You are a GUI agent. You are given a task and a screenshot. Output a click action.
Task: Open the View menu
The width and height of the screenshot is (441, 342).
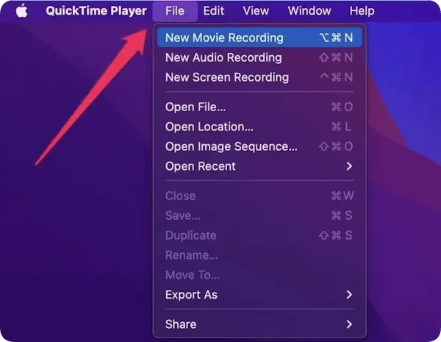tap(256, 11)
